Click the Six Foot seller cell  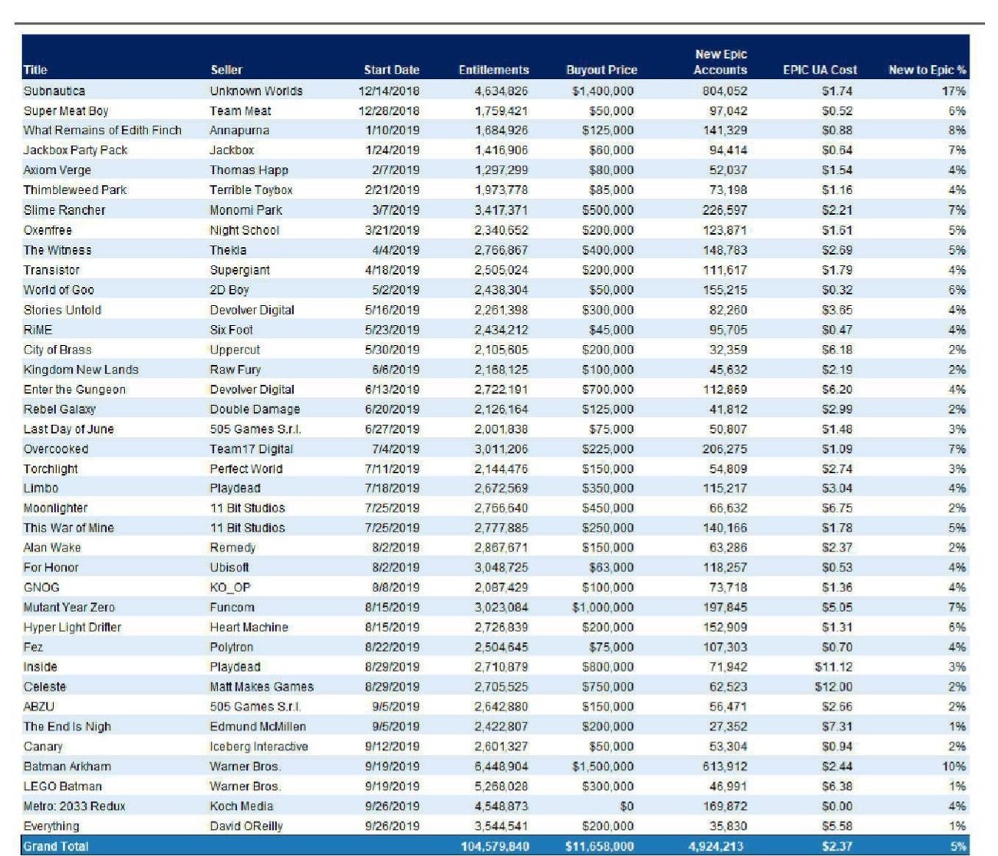pyautogui.click(x=231, y=330)
